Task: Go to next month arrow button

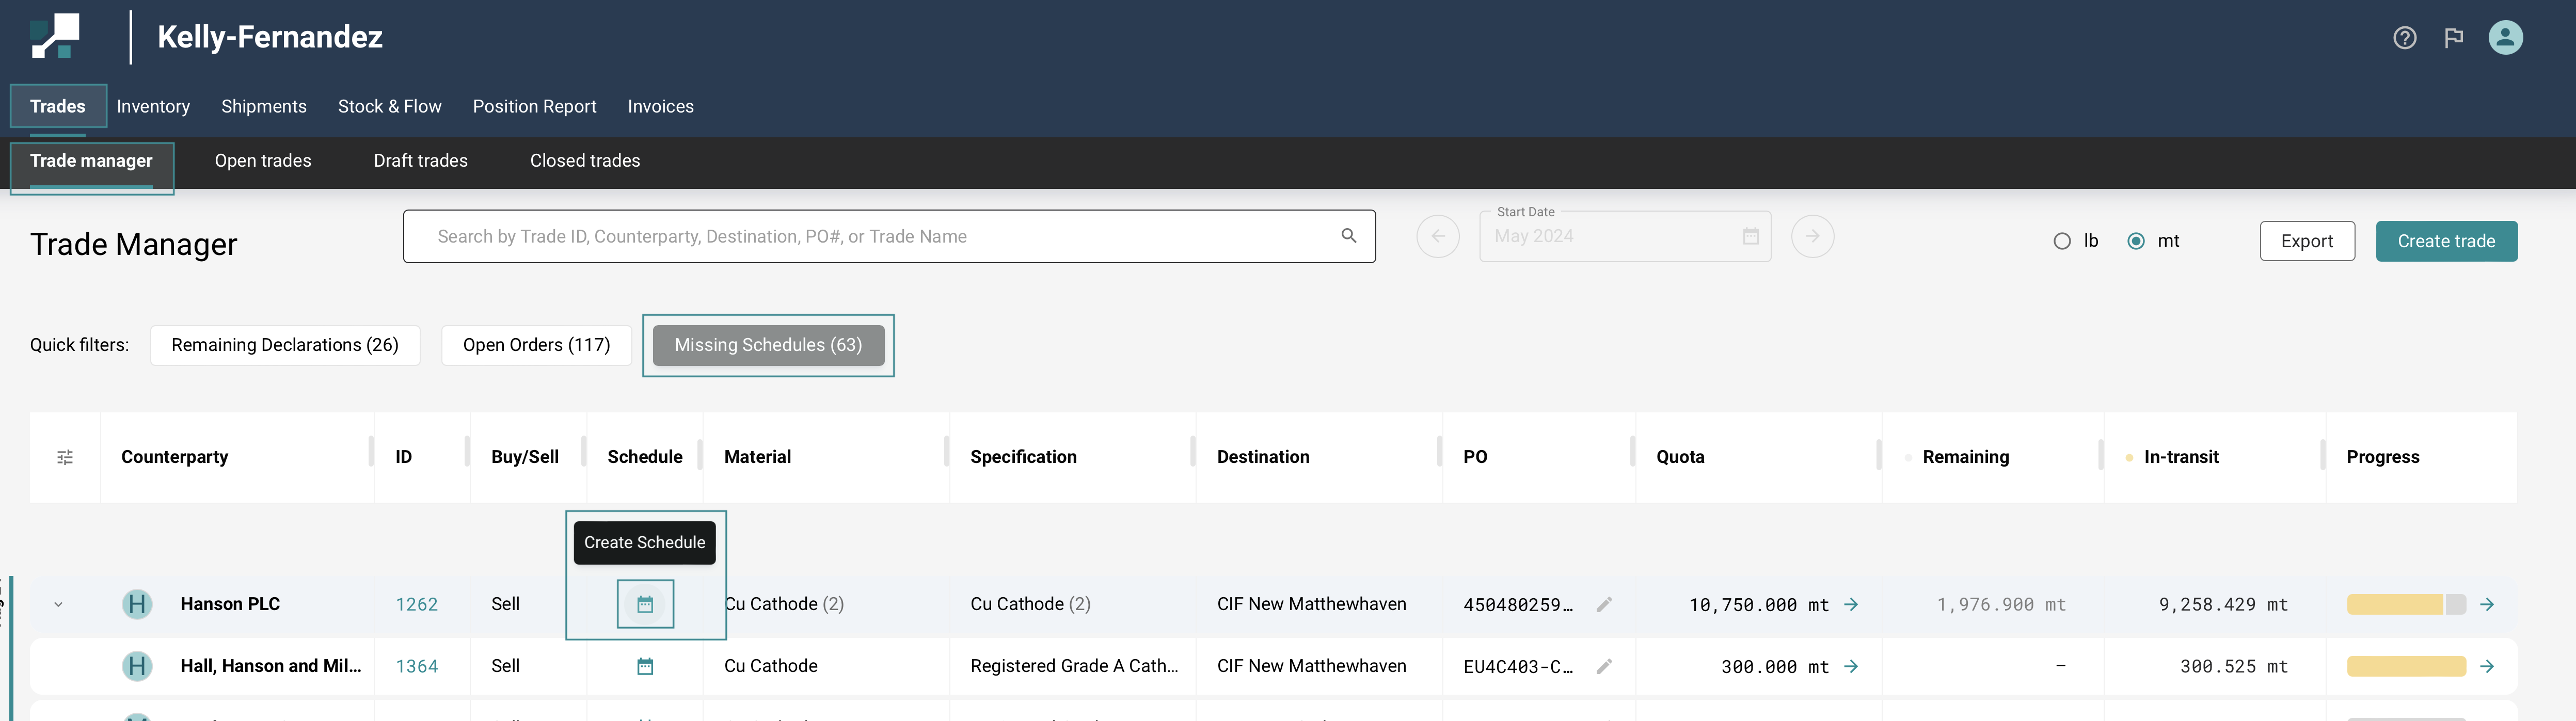Action: coord(1812,237)
